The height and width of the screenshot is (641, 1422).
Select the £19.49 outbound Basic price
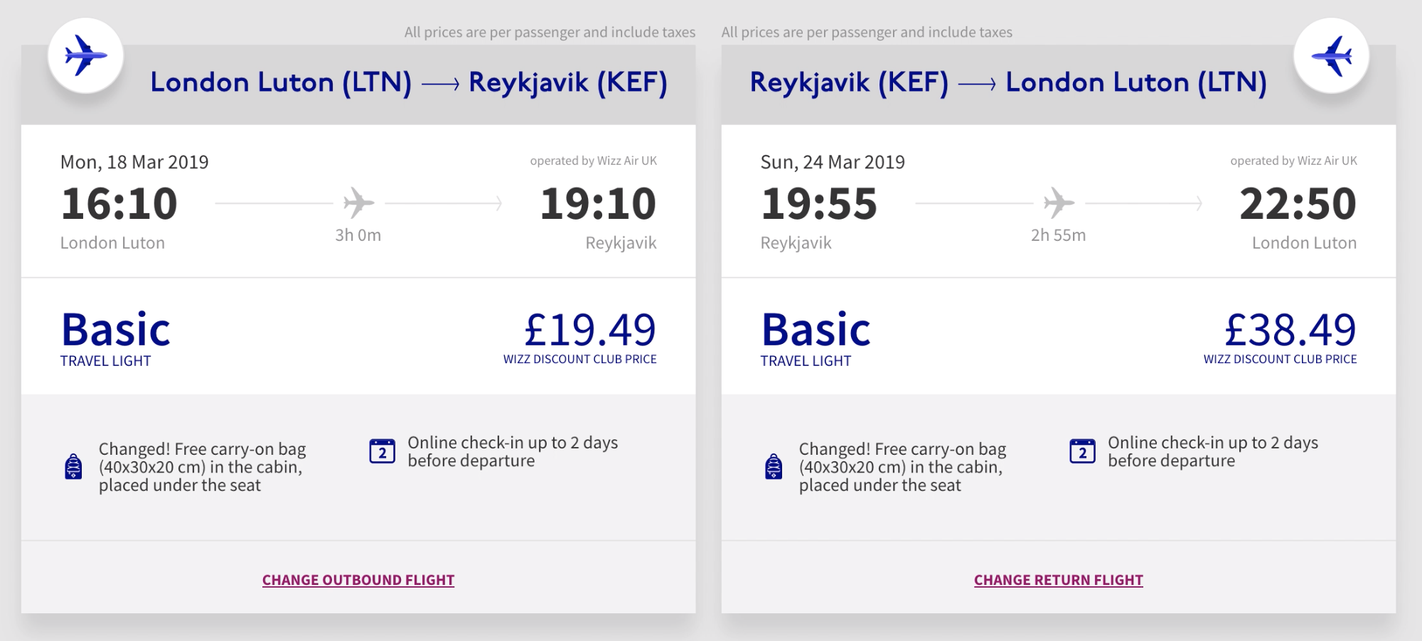[589, 330]
